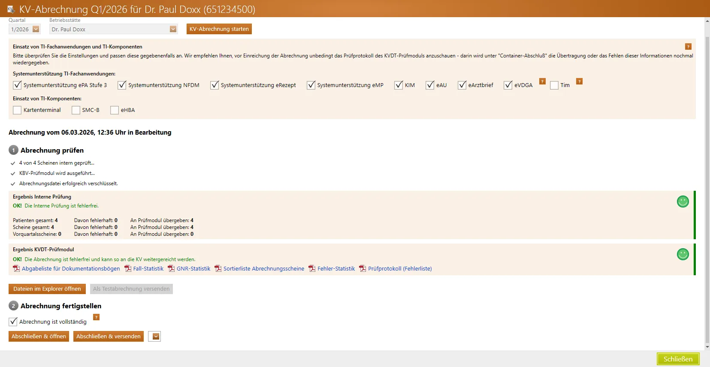Click the help icon beside Abrechnung ist vollständig
Image resolution: width=710 pixels, height=367 pixels.
coord(97,317)
